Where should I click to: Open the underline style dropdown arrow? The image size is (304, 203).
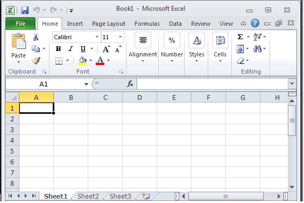[91, 49]
